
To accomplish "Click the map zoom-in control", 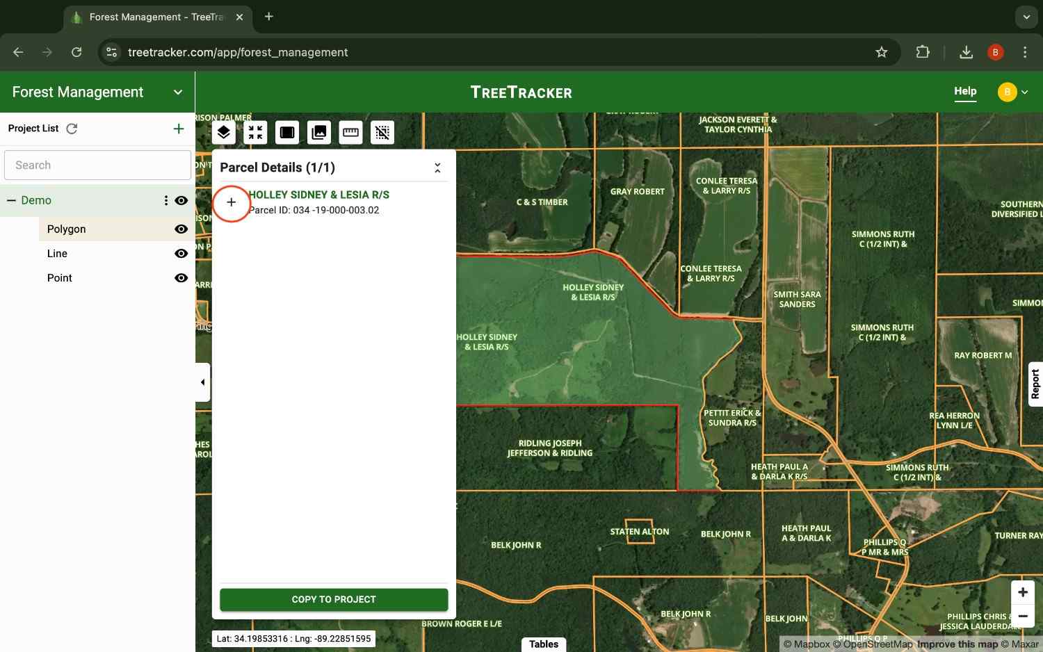I will coord(1022,592).
